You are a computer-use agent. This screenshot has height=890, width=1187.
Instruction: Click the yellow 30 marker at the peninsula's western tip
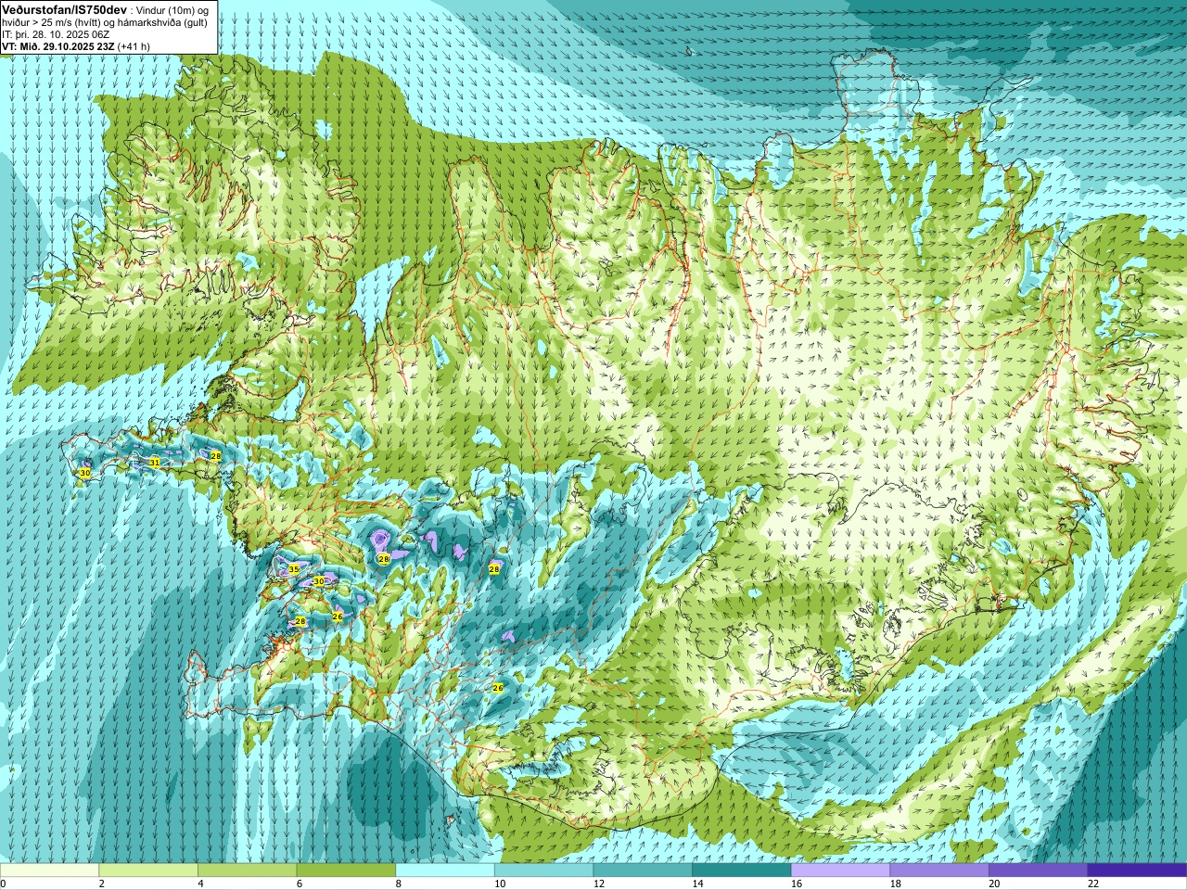pyautogui.click(x=85, y=473)
